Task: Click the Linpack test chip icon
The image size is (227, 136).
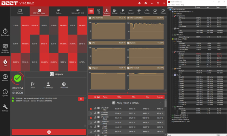Action: [52, 74]
